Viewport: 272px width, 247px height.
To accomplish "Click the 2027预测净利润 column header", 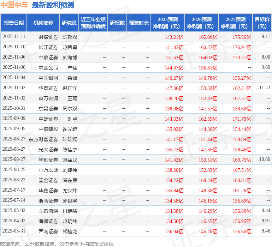I will [236, 23].
